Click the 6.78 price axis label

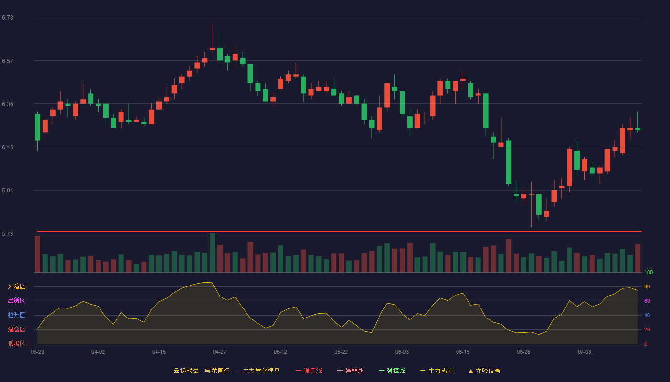coord(8,18)
